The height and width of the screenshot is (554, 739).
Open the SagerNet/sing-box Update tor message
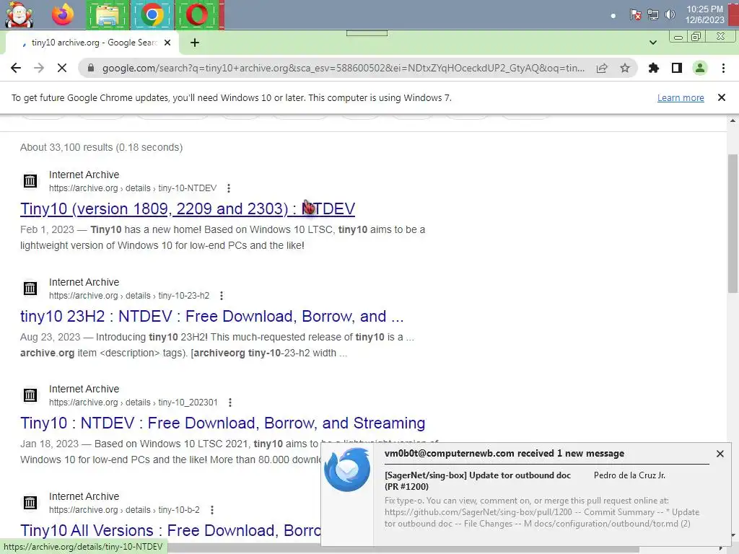coord(478,480)
